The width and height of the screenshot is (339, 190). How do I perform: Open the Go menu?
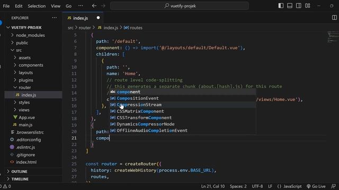pos(68,6)
